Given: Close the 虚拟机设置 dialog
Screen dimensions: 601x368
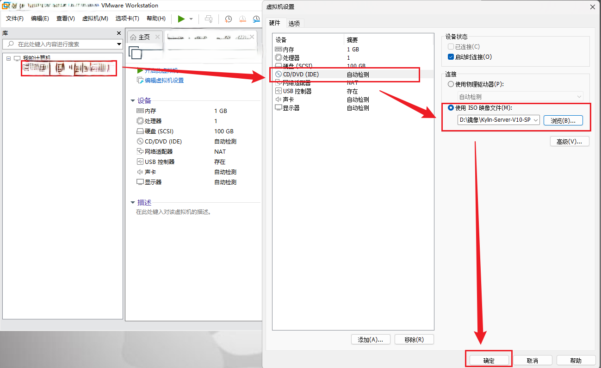Looking at the screenshot, I should click(593, 6).
